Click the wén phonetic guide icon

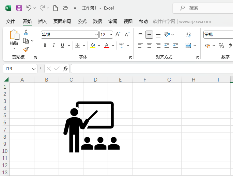pos(122,46)
